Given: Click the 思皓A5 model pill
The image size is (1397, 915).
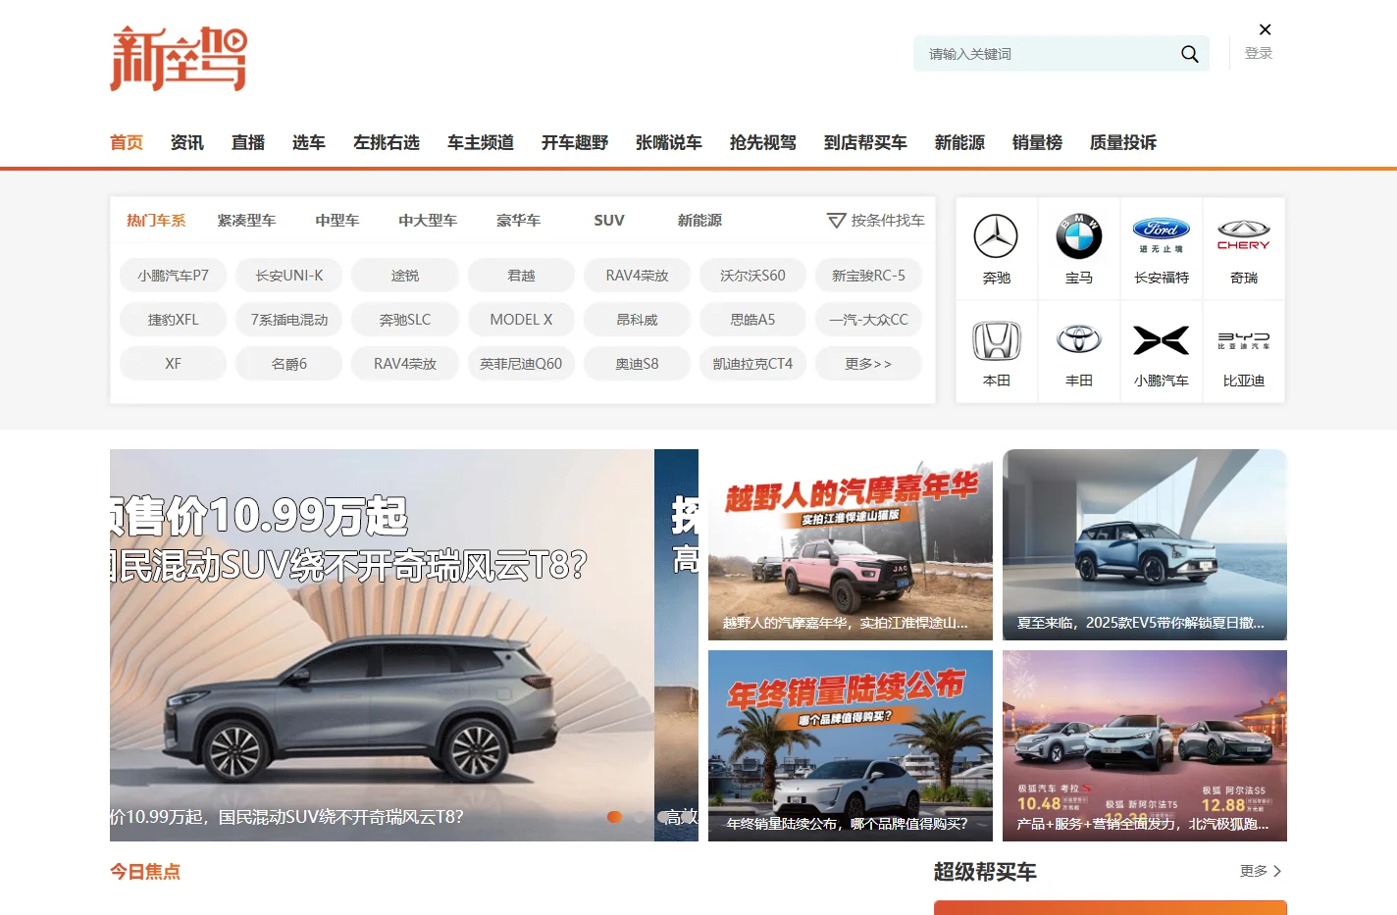Looking at the screenshot, I should click(752, 320).
